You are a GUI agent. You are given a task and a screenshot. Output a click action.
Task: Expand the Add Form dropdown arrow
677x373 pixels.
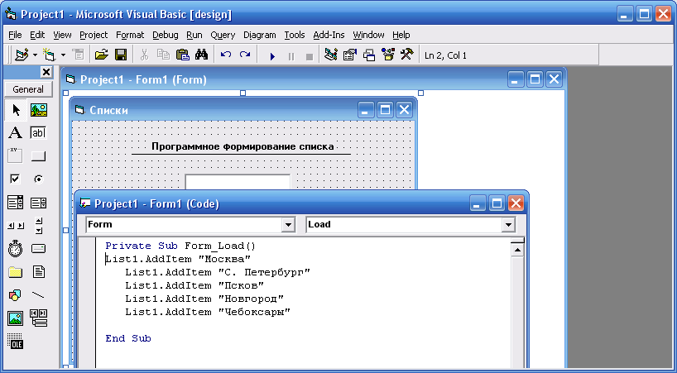coord(63,55)
